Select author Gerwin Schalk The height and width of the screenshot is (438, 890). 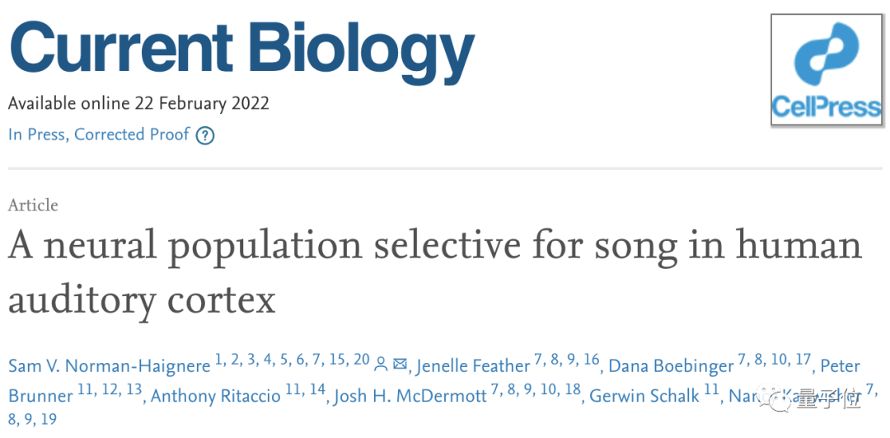click(644, 397)
